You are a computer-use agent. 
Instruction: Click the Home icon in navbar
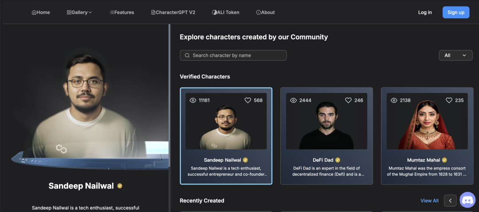(x=34, y=12)
